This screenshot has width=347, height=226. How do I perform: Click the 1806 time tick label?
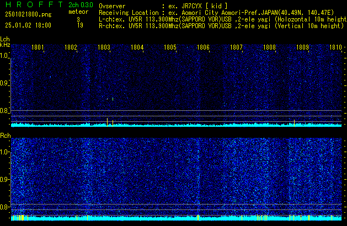pos(203,47)
